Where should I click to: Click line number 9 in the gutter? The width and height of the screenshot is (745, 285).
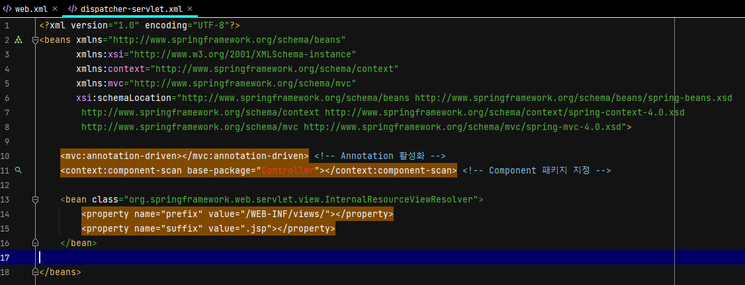(x=7, y=142)
